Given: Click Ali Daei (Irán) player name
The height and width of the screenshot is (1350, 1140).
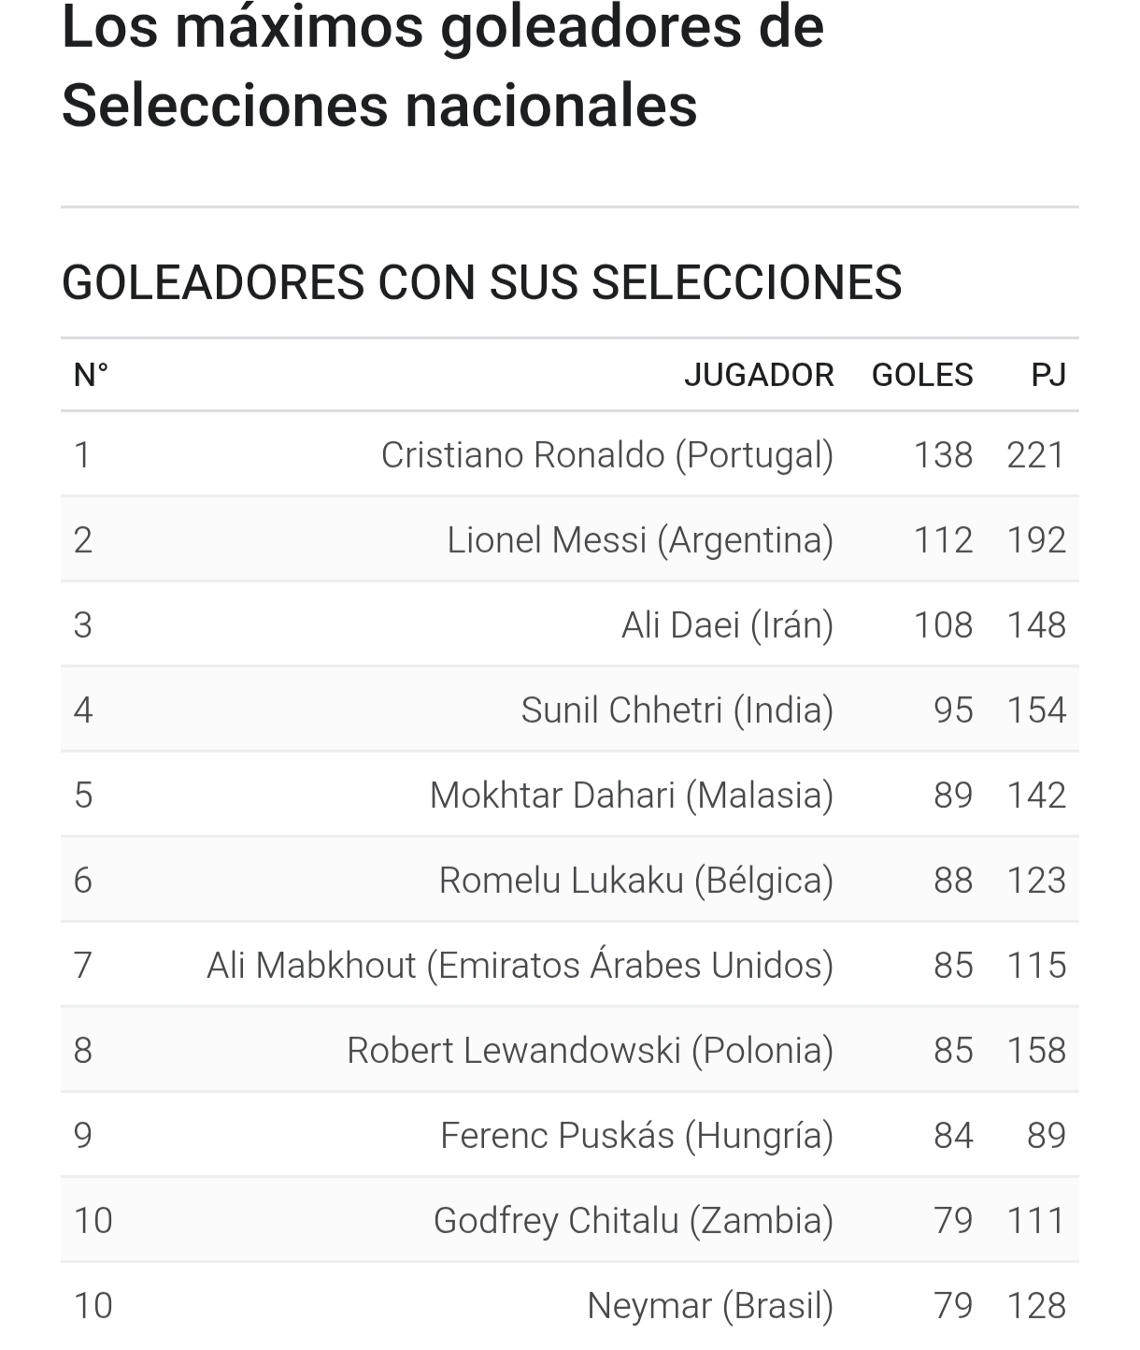Looking at the screenshot, I should (728, 625).
